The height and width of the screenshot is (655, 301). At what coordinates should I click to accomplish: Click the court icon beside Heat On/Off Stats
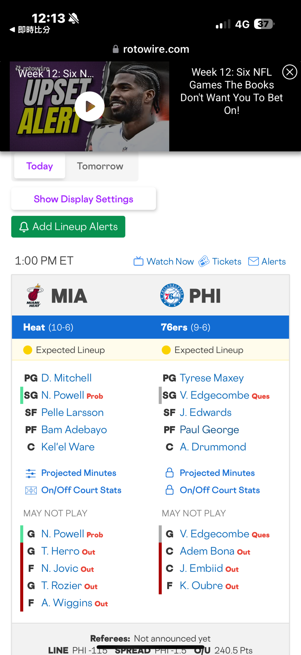coord(31,490)
